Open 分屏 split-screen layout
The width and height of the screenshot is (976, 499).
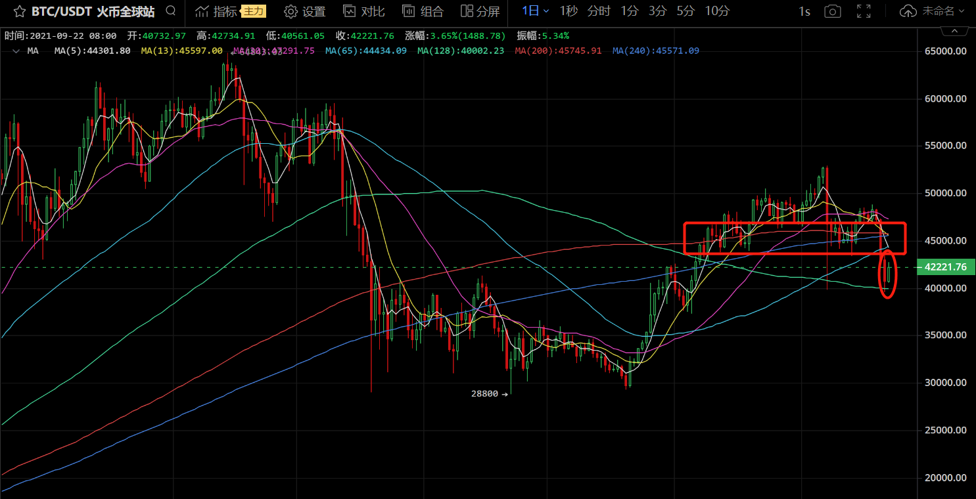480,11
